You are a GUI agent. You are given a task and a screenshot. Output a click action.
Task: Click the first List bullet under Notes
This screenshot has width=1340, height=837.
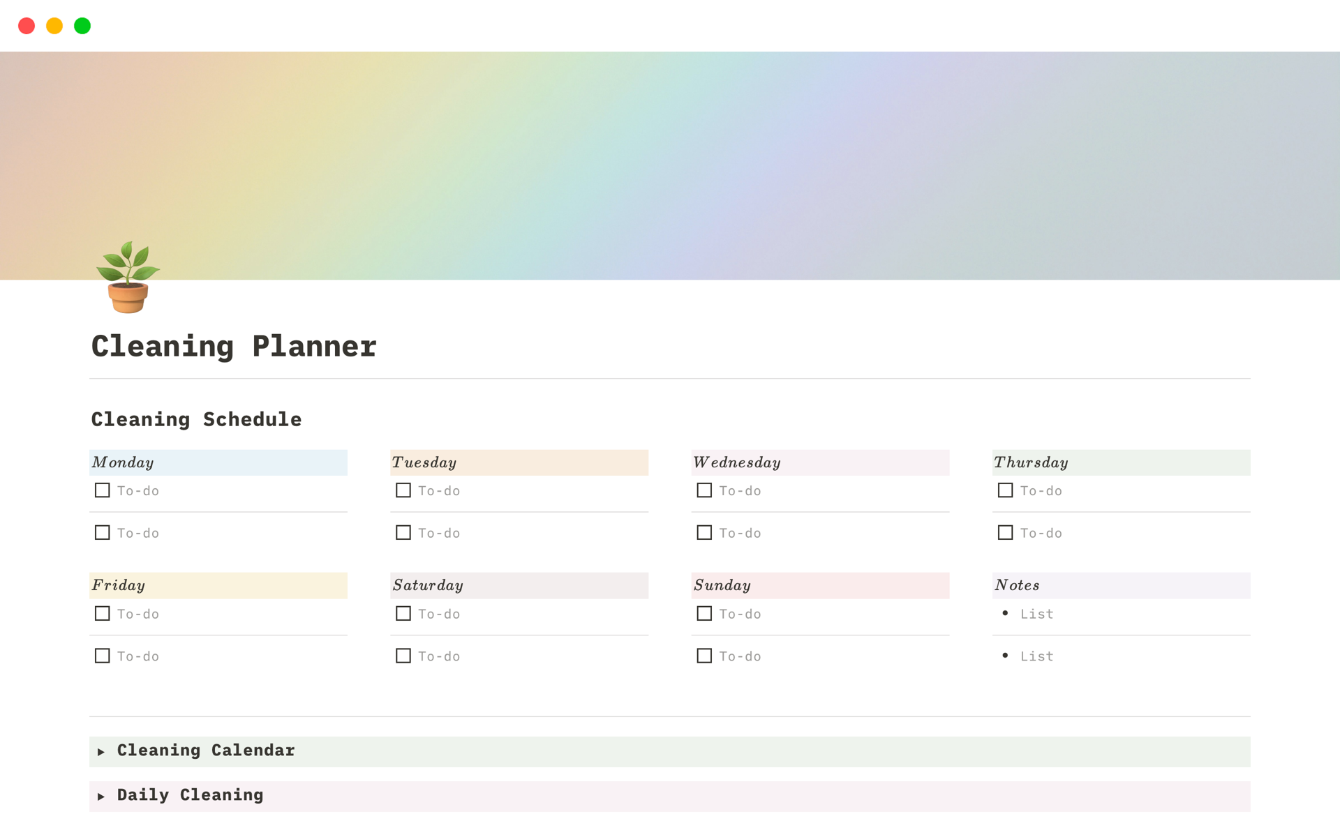click(1036, 614)
